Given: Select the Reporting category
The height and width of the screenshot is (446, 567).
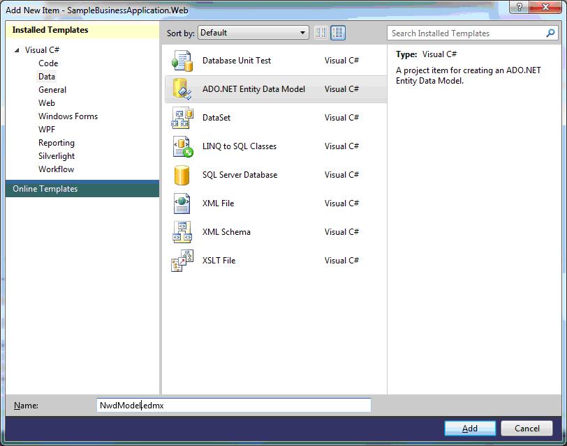Looking at the screenshot, I should pyautogui.click(x=57, y=143).
